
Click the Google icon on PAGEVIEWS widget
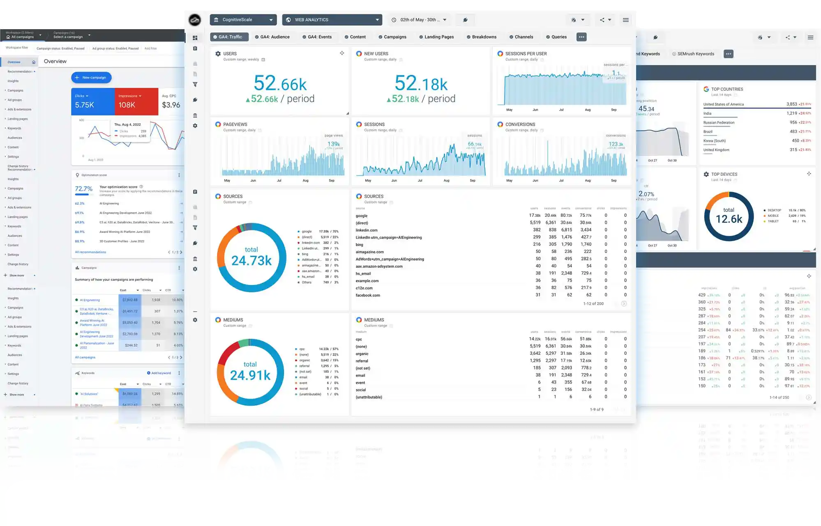click(x=218, y=124)
